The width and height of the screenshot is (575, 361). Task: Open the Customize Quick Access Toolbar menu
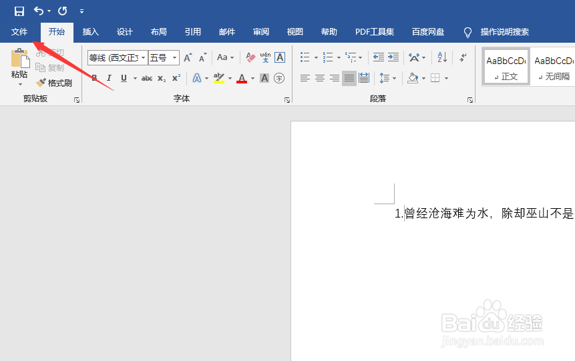coord(81,11)
